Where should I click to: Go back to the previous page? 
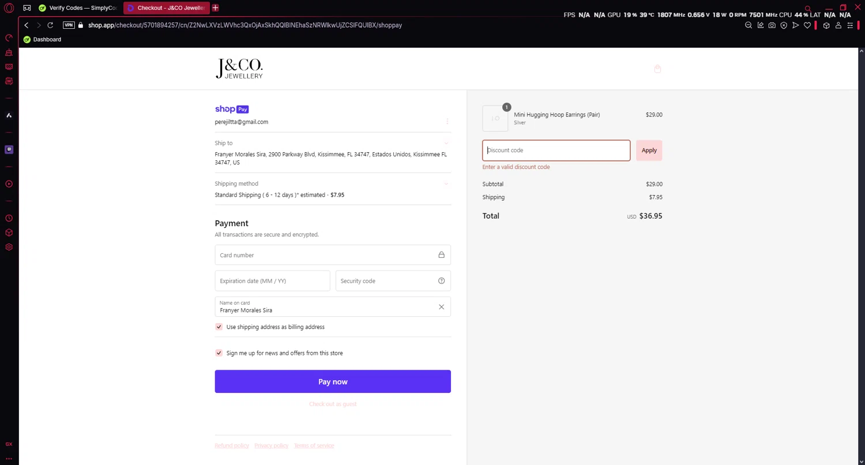[27, 25]
